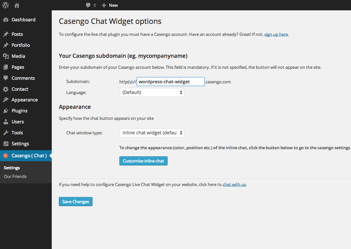Viewport: 351px width, 249px height.
Task: Click the WordPress logo icon
Action: coord(5,5)
